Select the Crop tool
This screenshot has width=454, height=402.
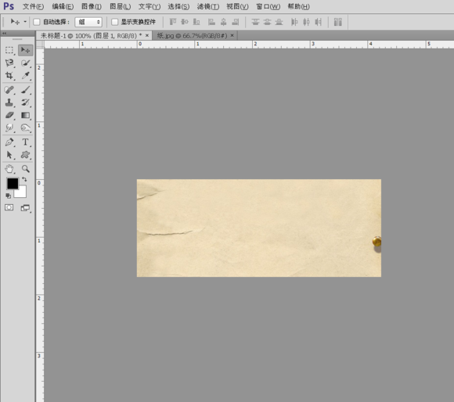click(x=9, y=76)
